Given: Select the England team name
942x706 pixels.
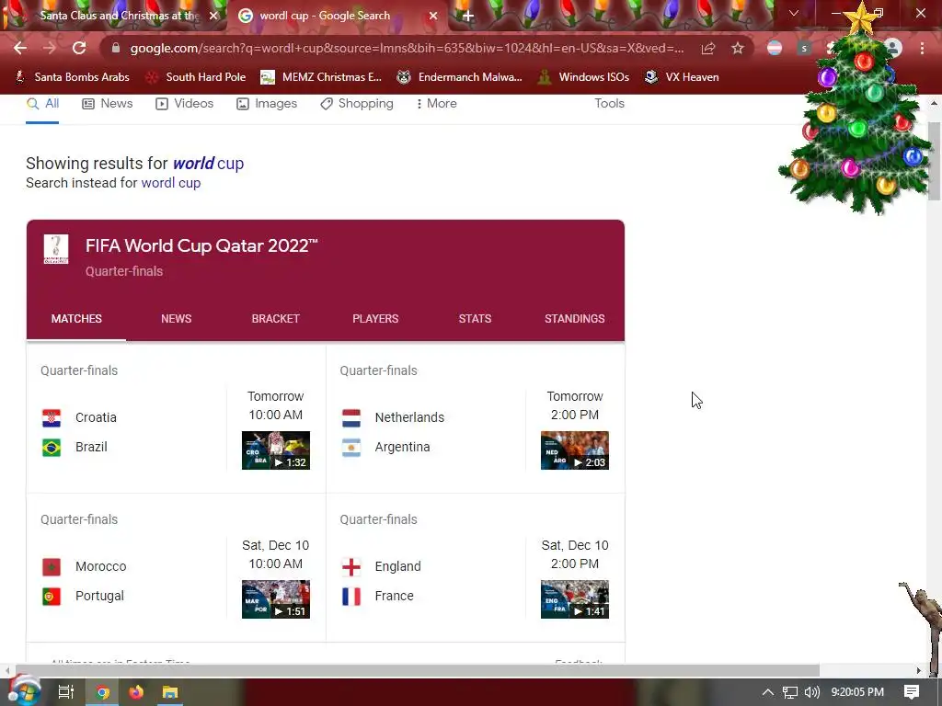Looking at the screenshot, I should tap(397, 566).
